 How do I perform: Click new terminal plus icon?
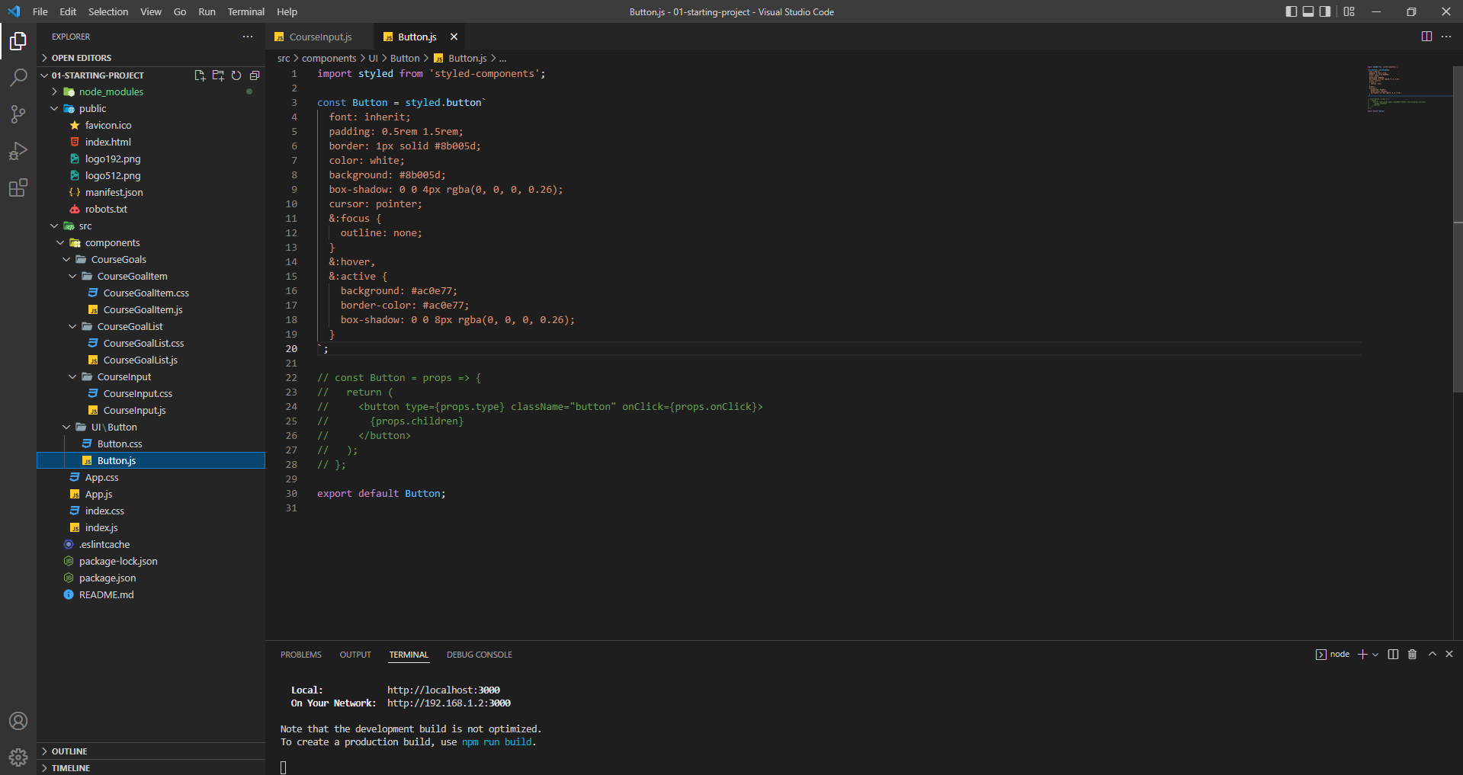click(1362, 655)
